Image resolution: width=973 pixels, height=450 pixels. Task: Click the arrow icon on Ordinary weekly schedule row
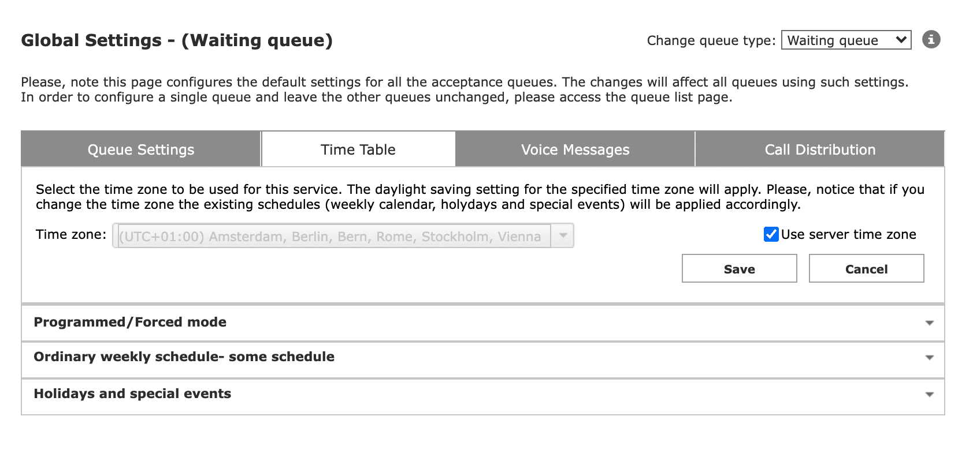pyautogui.click(x=929, y=358)
